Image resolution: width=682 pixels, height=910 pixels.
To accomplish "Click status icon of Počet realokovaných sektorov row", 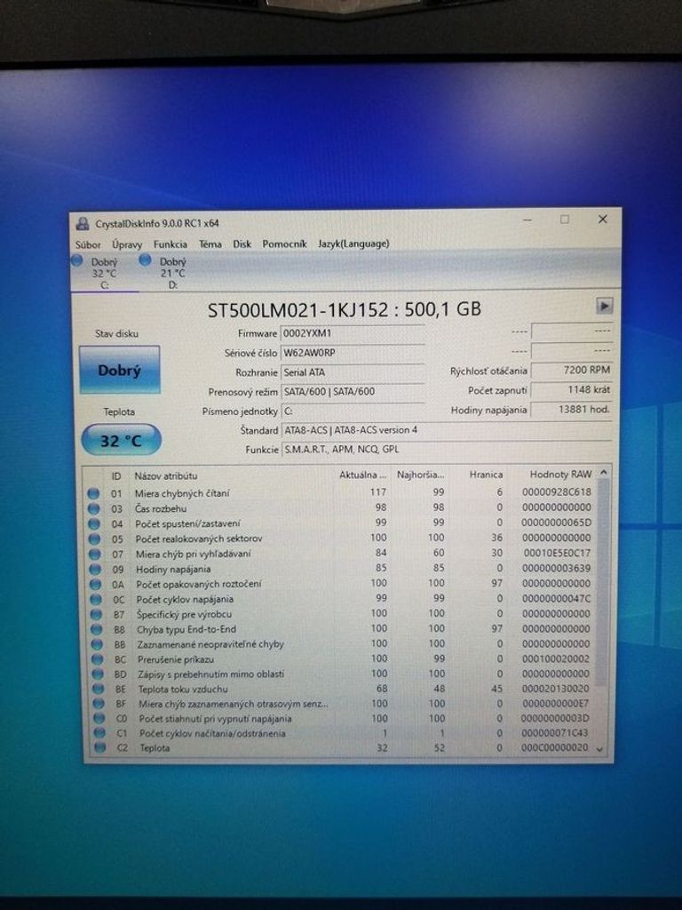I will point(94,539).
